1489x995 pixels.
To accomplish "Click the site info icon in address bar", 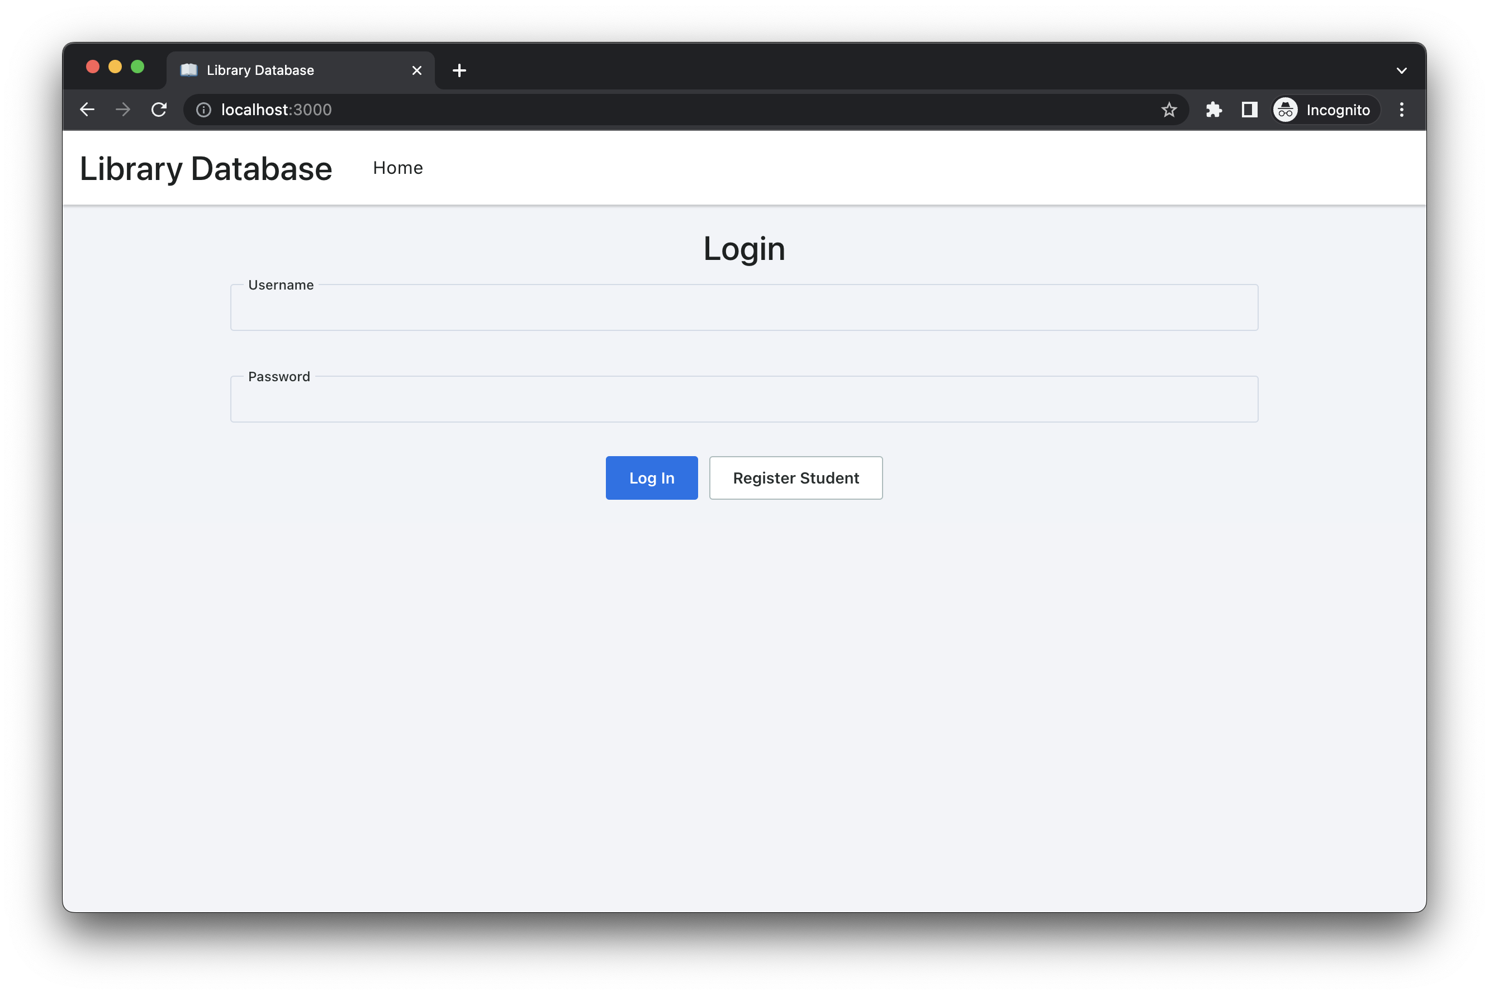I will tap(203, 110).
